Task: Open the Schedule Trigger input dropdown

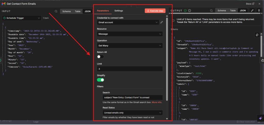Action: (22, 18)
